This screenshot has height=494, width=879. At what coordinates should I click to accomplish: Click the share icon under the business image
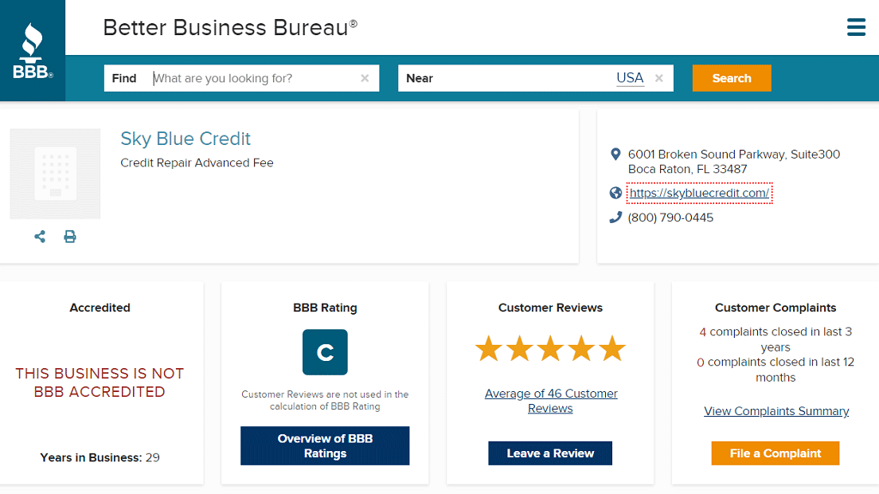[40, 237]
